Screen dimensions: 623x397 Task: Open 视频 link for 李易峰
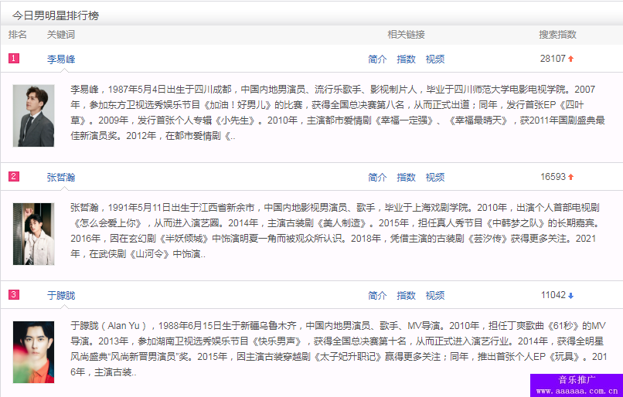(435, 59)
